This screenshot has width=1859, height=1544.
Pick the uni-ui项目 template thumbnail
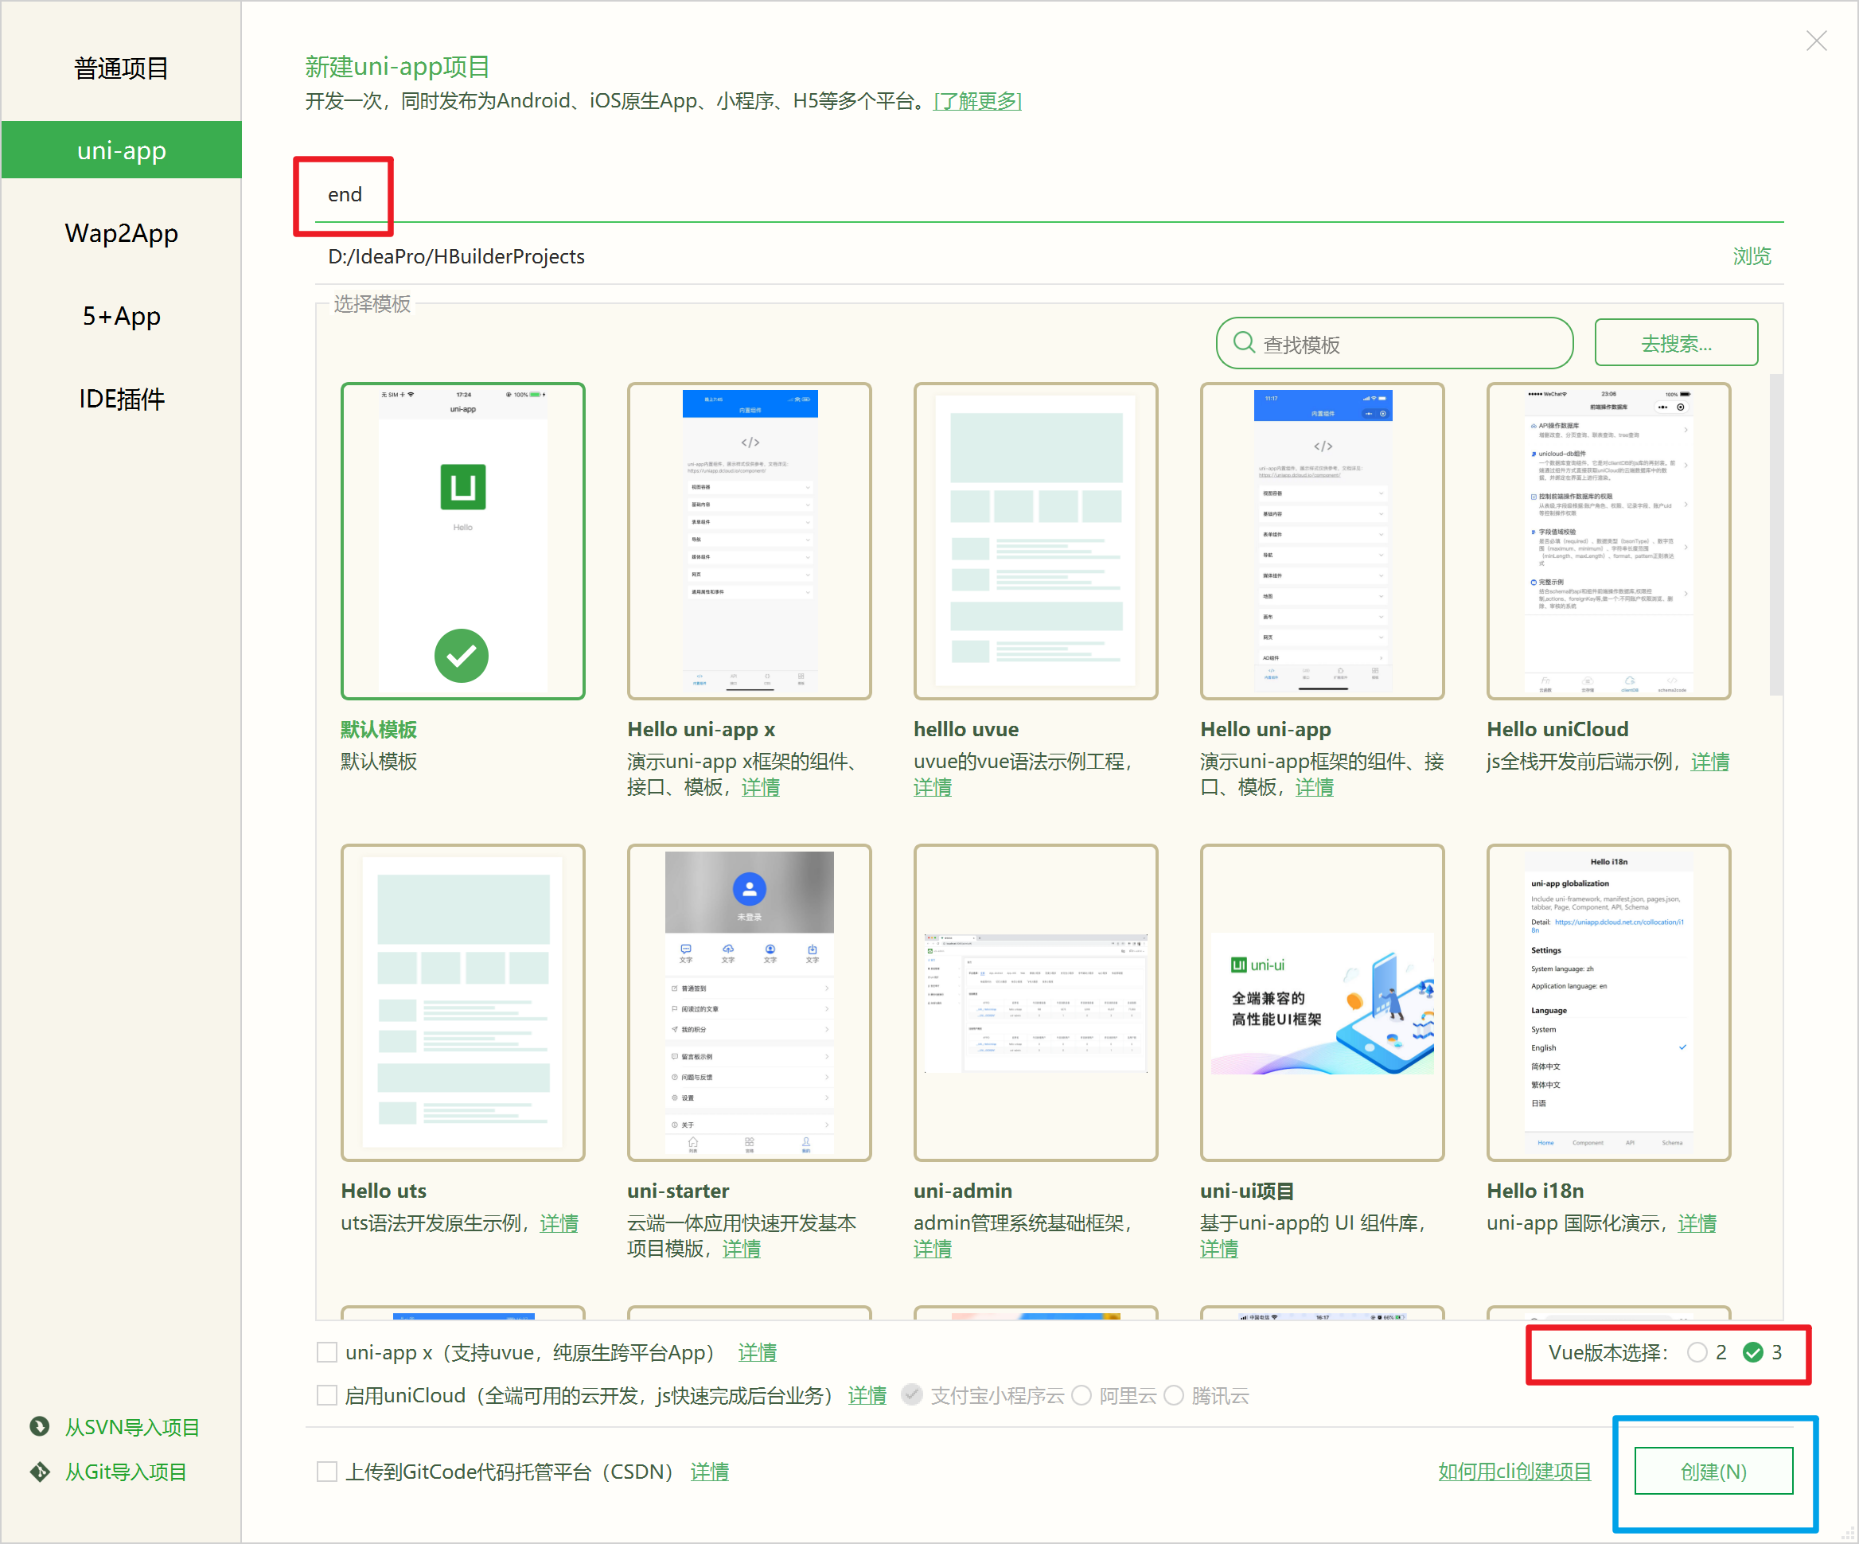(x=1322, y=1002)
